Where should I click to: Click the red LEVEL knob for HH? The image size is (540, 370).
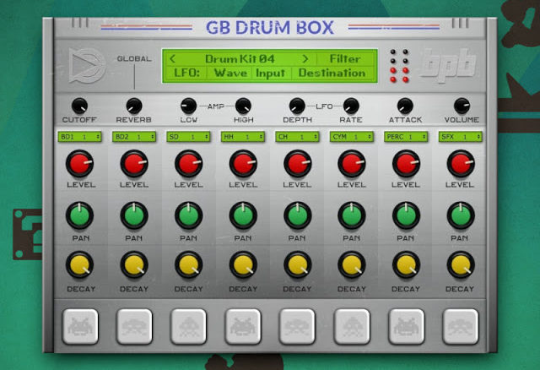click(243, 163)
